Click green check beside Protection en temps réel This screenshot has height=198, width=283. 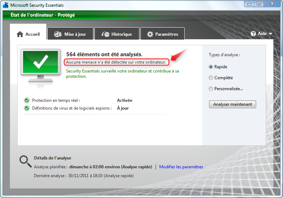coord(27,100)
